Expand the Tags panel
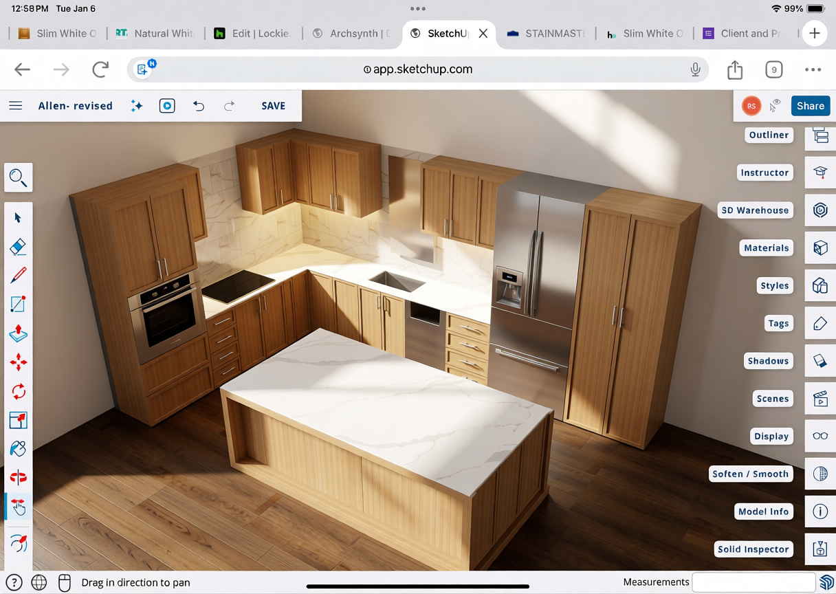 (820, 323)
